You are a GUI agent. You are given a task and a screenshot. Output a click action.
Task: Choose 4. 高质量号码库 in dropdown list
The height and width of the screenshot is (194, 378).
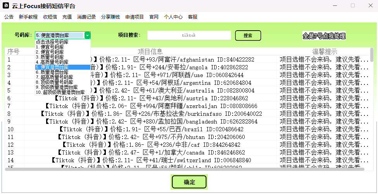52,62
